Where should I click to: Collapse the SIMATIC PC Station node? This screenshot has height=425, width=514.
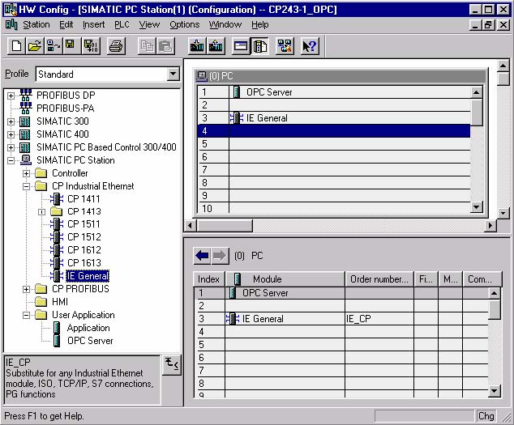pyautogui.click(x=11, y=160)
